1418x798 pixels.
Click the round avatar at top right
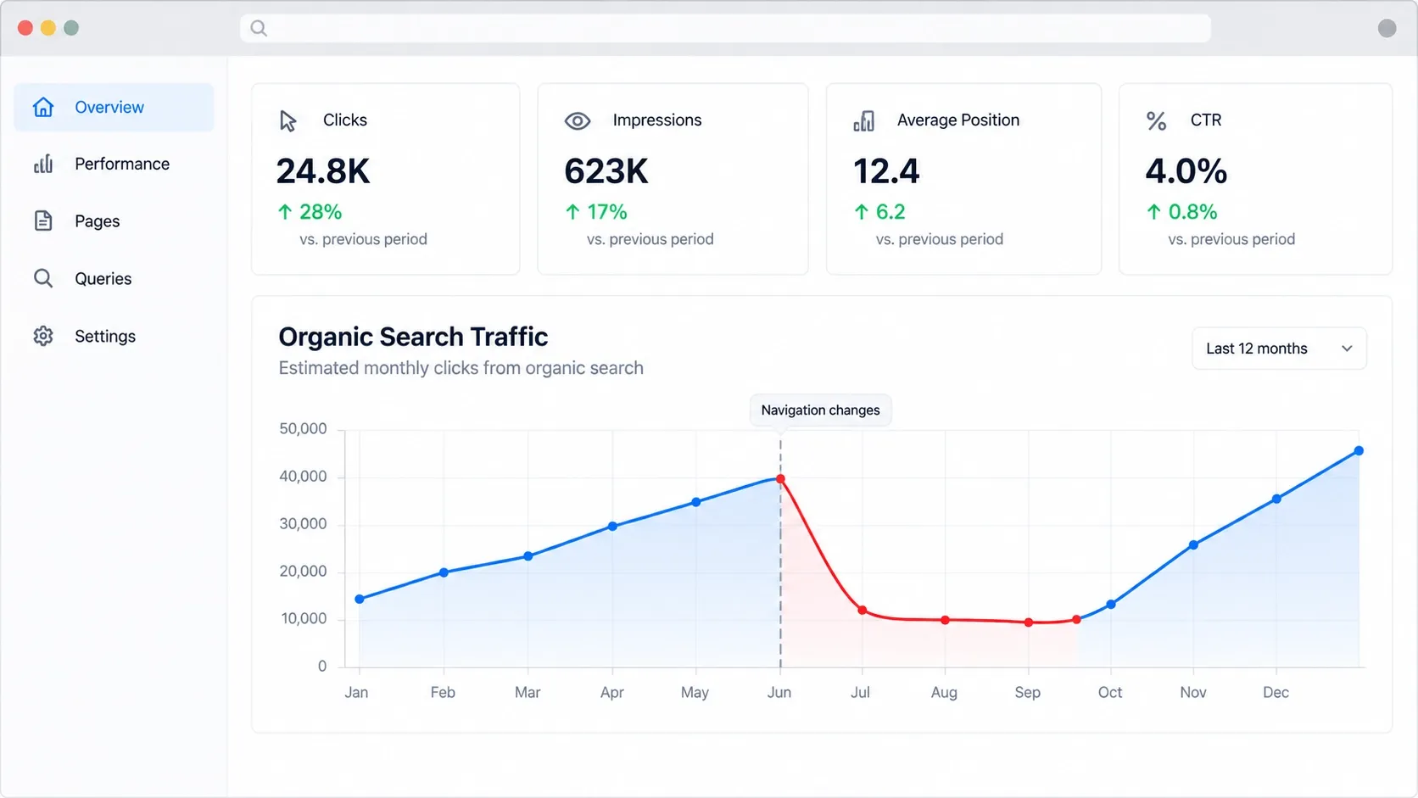(x=1387, y=28)
